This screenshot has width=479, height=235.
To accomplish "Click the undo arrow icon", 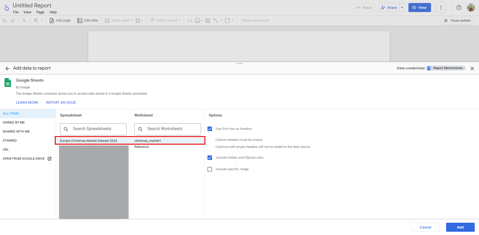I will (x=5, y=21).
